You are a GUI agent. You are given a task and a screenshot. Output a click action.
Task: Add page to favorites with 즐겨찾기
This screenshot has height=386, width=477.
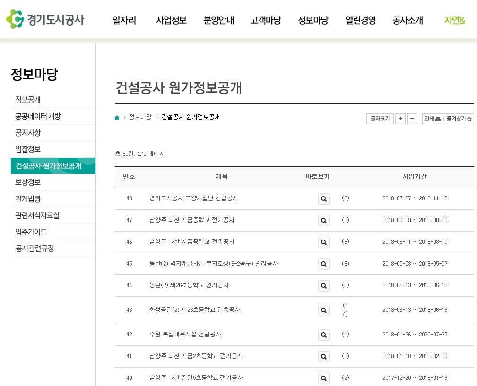[x=459, y=119]
